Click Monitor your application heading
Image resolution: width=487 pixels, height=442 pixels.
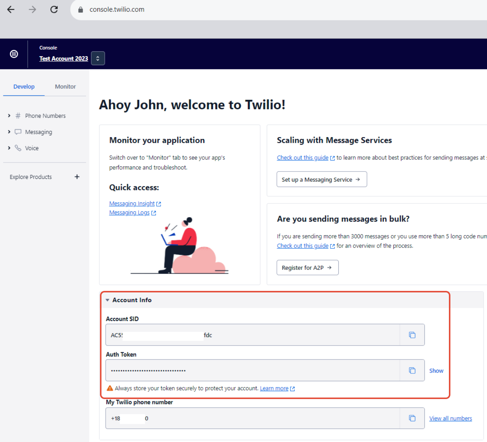(x=157, y=140)
